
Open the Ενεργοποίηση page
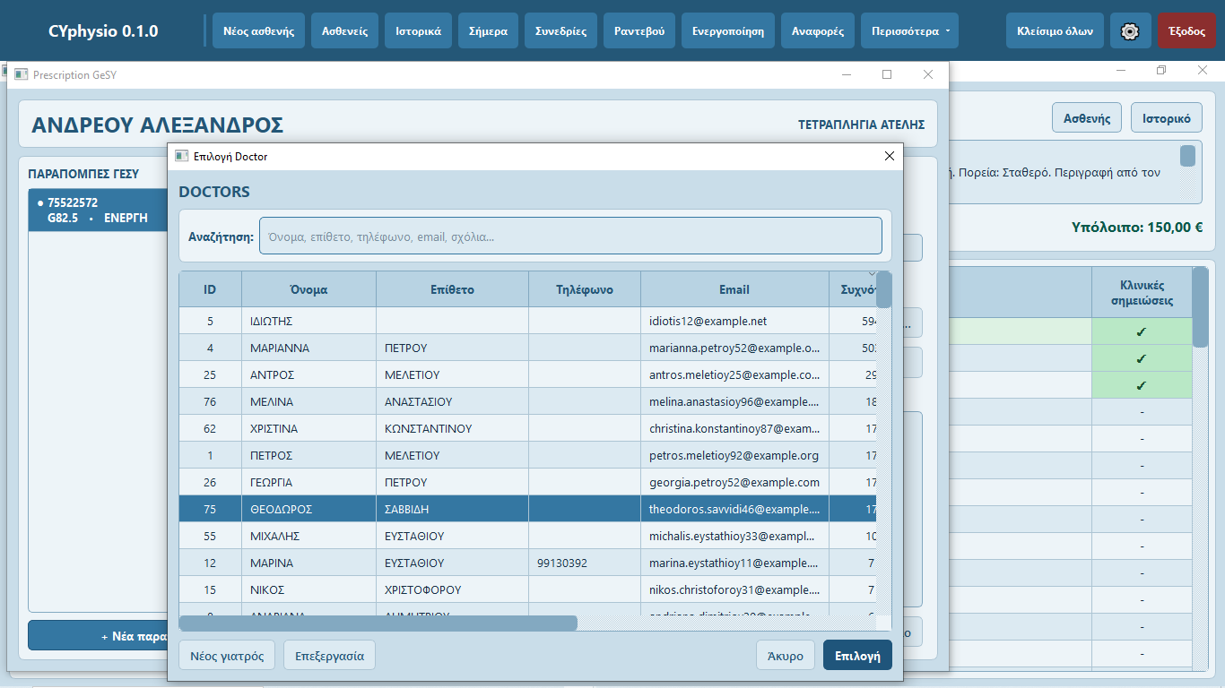click(728, 30)
